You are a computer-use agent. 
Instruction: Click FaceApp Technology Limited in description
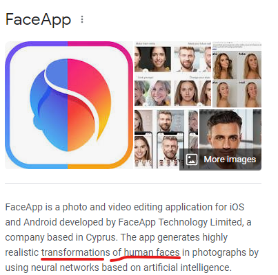click(180, 222)
